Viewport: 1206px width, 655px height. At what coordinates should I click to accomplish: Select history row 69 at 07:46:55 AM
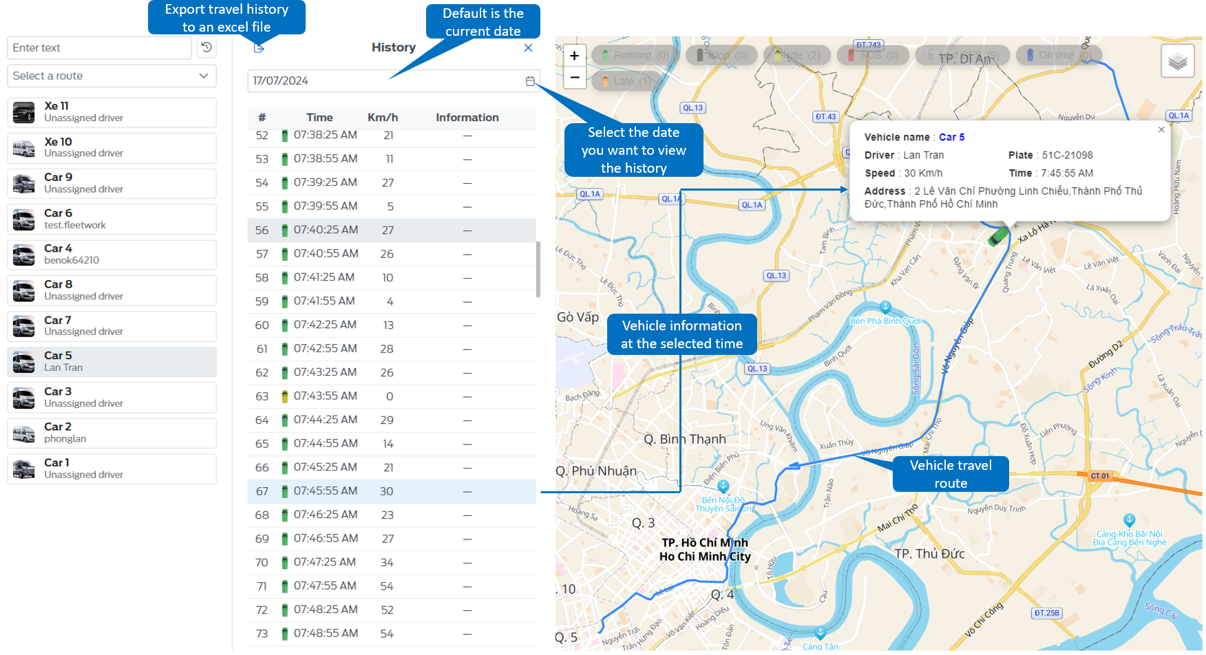[392, 539]
